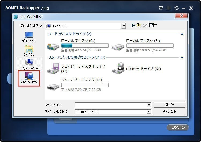
Task: Select ローカル ディスク (C:) drive icon
Action: click(53, 47)
